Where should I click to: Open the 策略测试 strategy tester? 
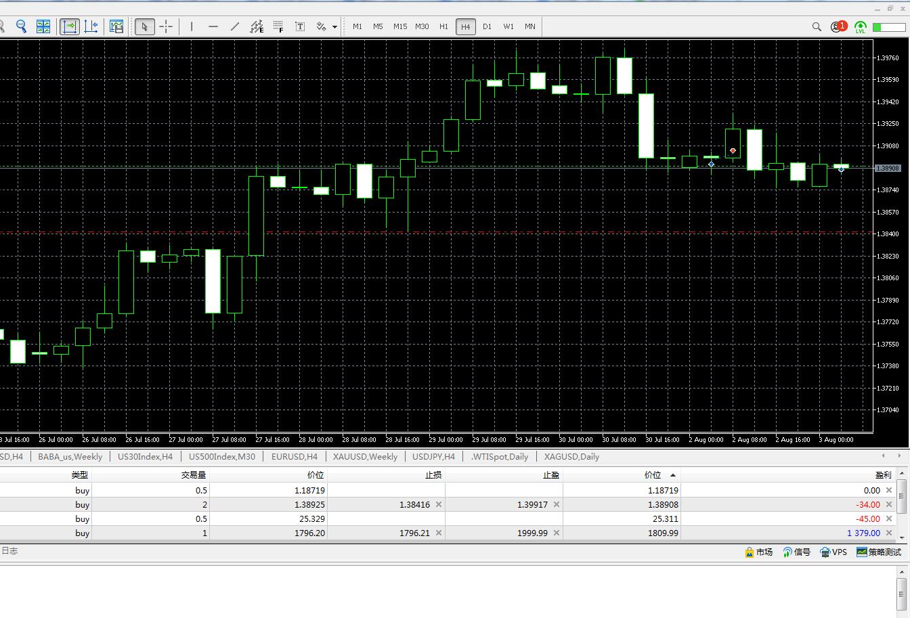pos(879,552)
